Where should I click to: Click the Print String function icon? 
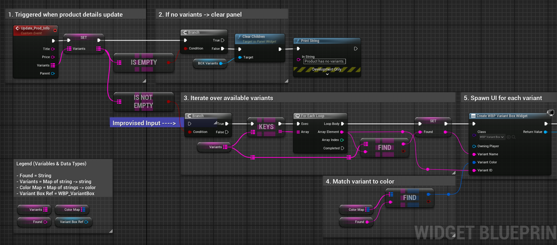[298, 41]
